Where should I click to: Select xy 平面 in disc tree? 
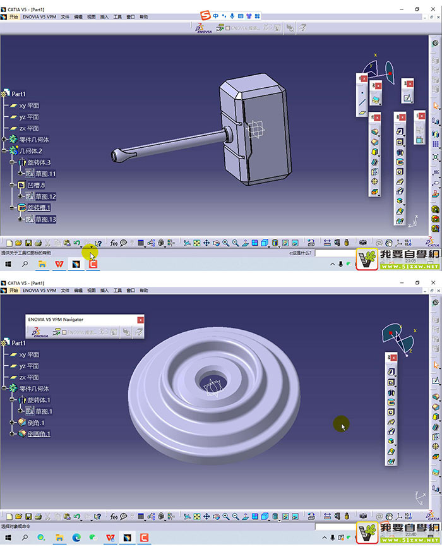[x=28, y=354]
